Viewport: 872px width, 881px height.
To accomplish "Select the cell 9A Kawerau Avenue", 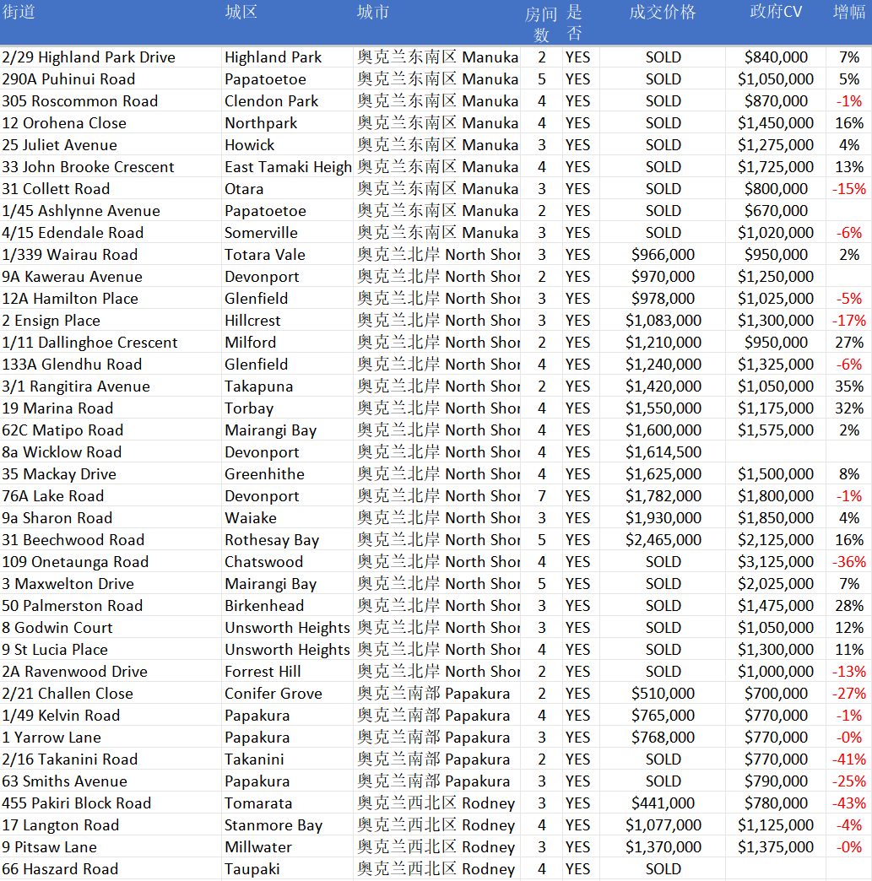I will pos(72,277).
